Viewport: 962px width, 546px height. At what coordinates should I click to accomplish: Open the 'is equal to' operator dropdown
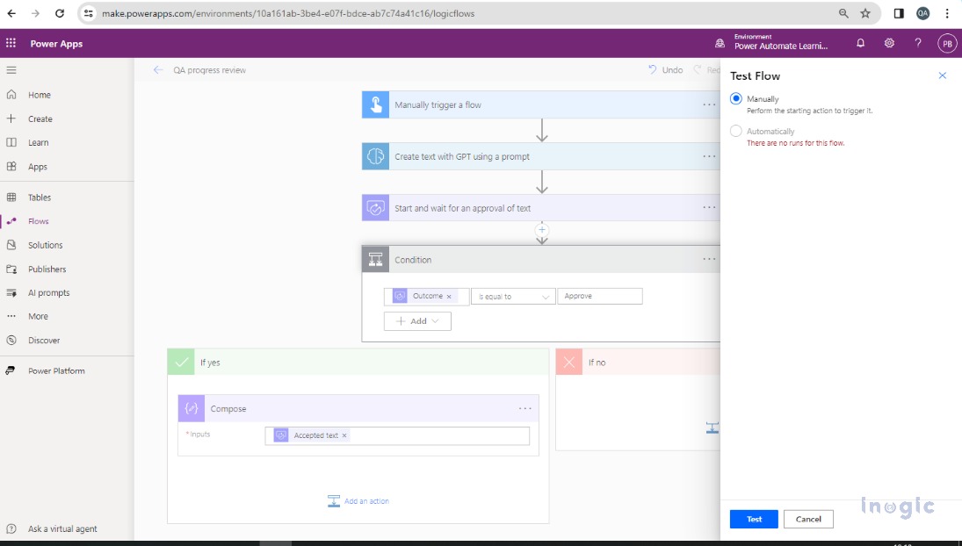coord(513,297)
